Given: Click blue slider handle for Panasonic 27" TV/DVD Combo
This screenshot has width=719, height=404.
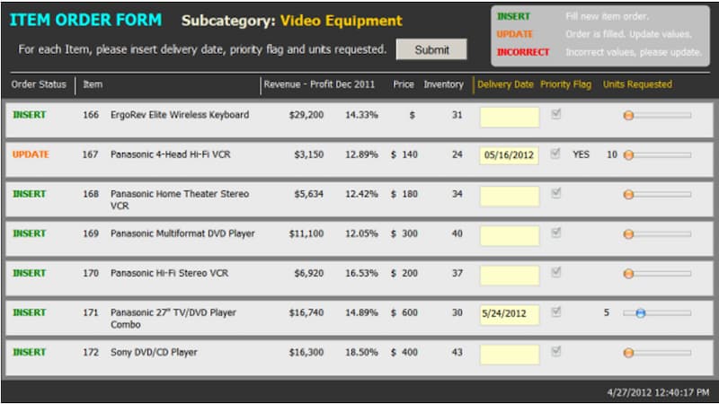Looking at the screenshot, I should point(641,313).
